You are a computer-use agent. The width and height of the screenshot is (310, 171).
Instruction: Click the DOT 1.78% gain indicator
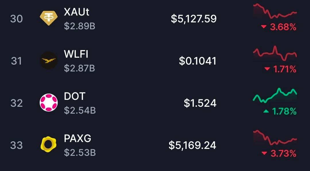(280, 111)
